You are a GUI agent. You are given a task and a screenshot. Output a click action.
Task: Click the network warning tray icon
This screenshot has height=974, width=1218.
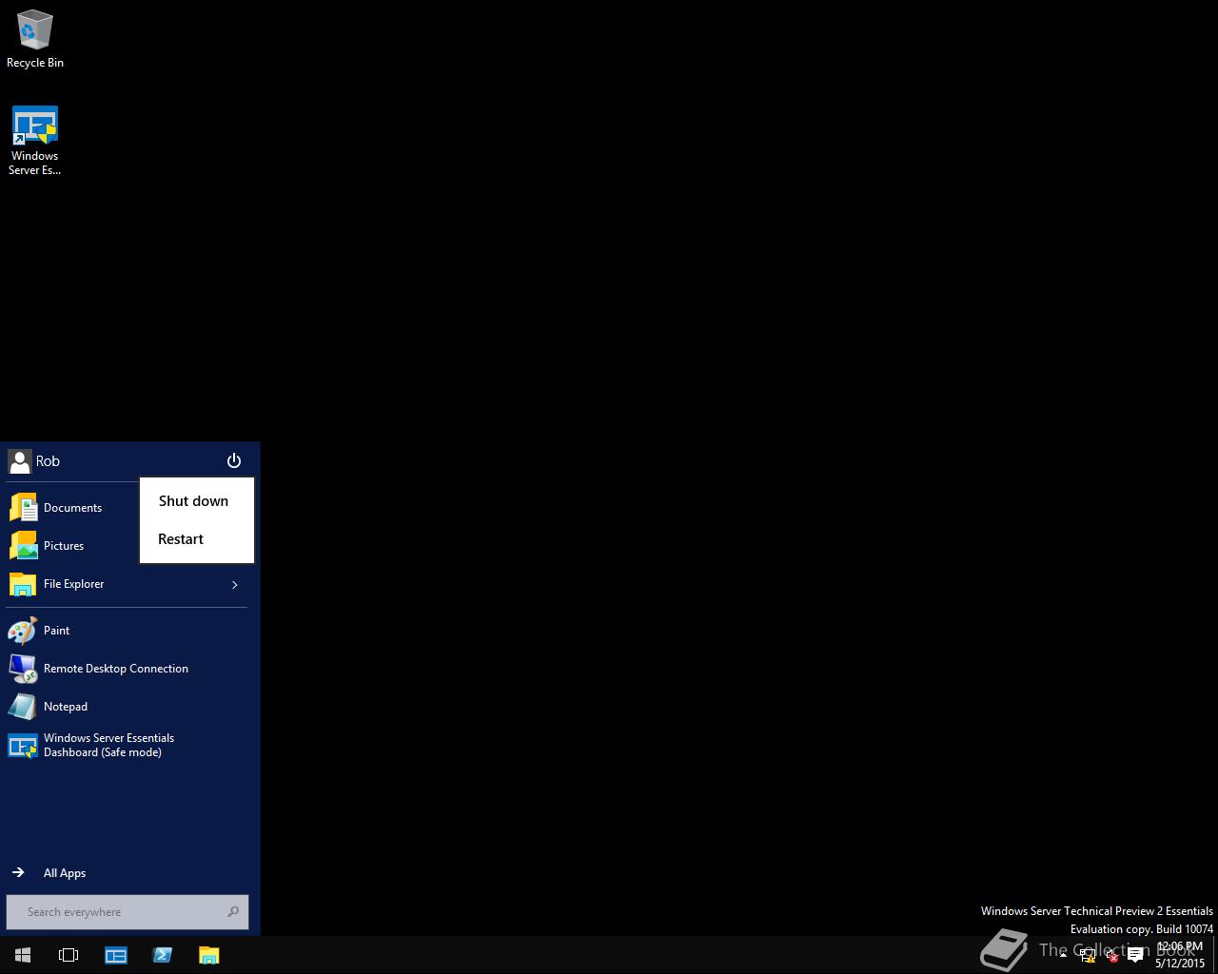point(1088,956)
